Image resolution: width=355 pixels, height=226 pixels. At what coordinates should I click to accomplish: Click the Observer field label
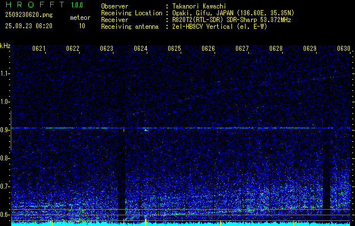tap(115, 6)
